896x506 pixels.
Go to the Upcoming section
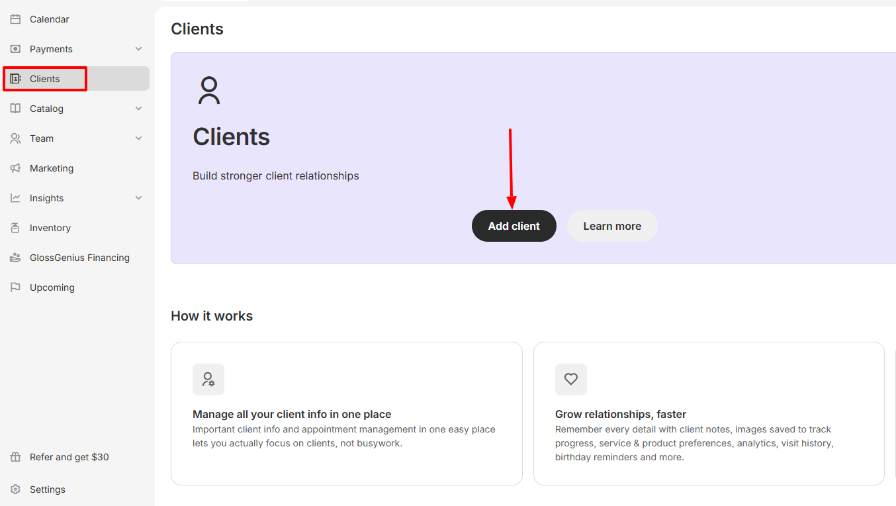point(52,287)
